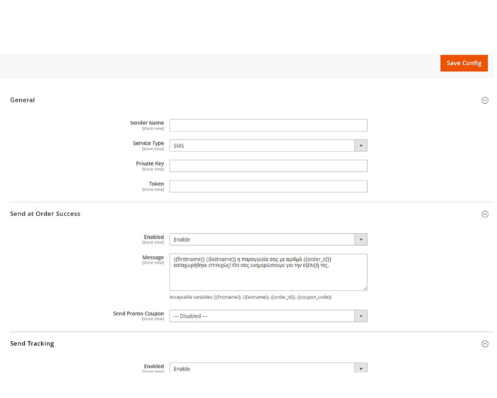Open the Send Promo Coupon dropdown
The height and width of the screenshot is (398, 497).
(268, 316)
